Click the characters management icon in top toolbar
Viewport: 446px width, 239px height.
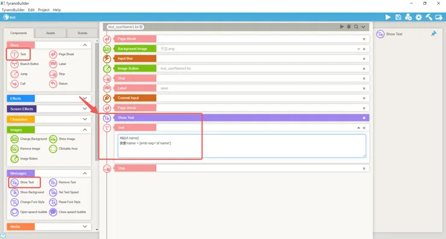[x=409, y=17]
